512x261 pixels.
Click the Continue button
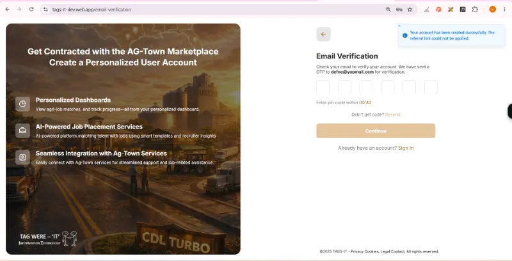pyautogui.click(x=376, y=131)
